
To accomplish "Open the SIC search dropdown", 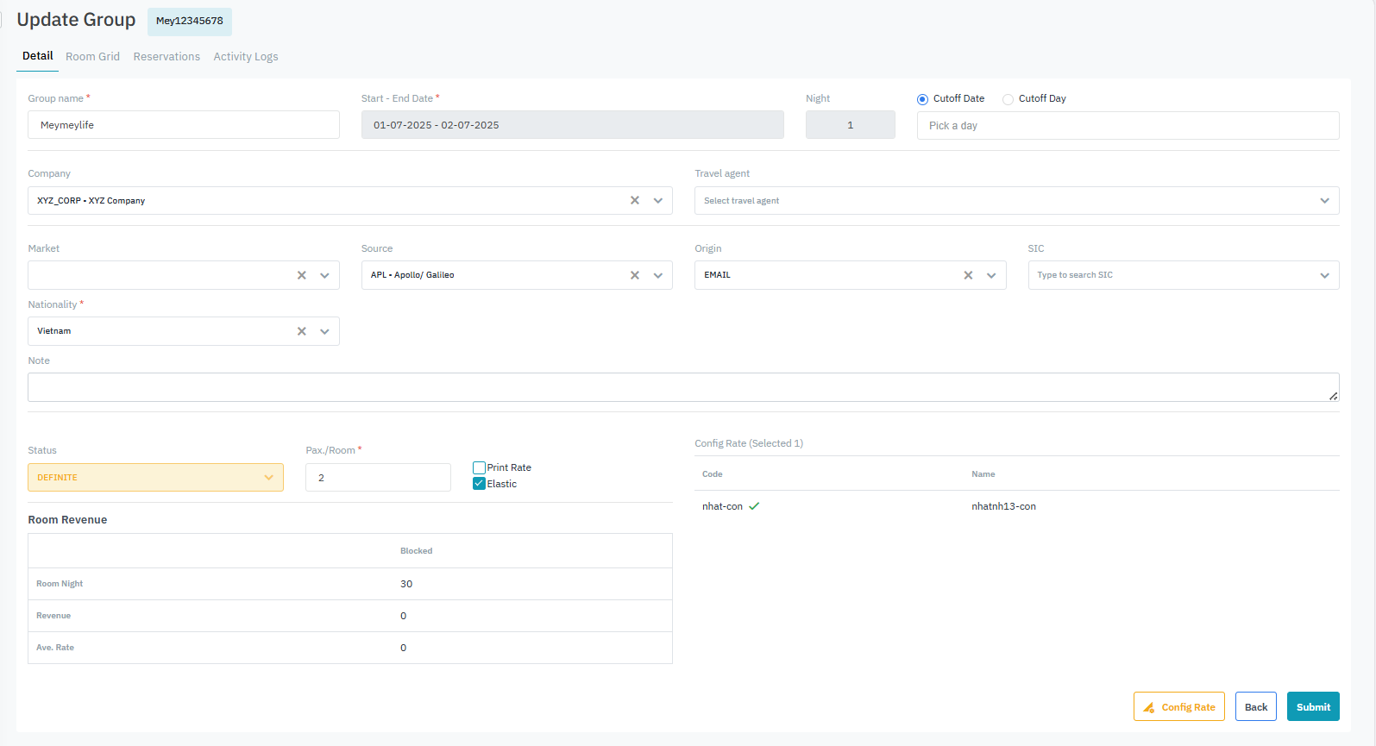I will (x=1183, y=275).
